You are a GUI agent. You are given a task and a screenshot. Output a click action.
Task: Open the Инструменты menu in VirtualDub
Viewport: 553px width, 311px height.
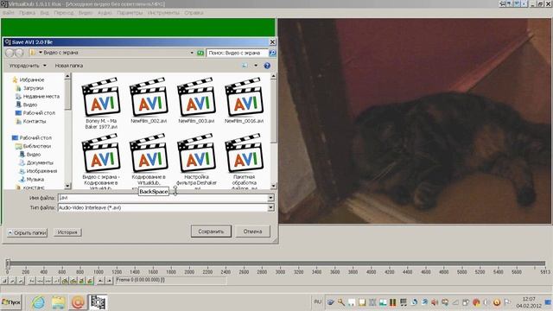click(163, 13)
